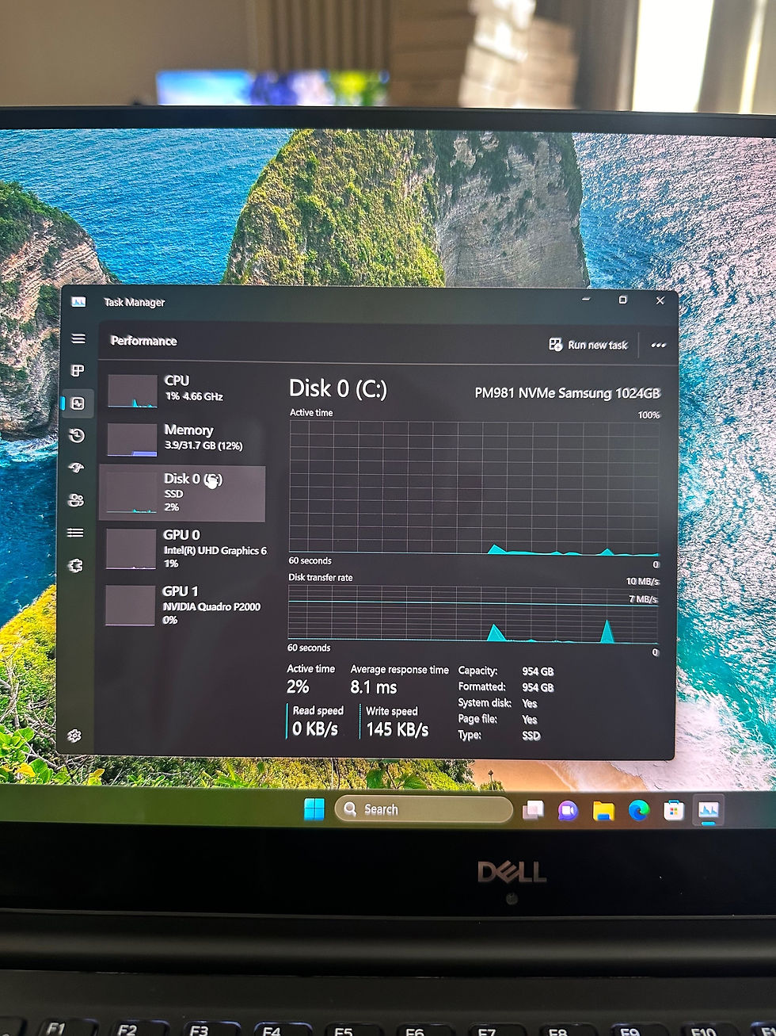Select the Memory performance entry
This screenshot has height=1036, width=776.
click(182, 439)
